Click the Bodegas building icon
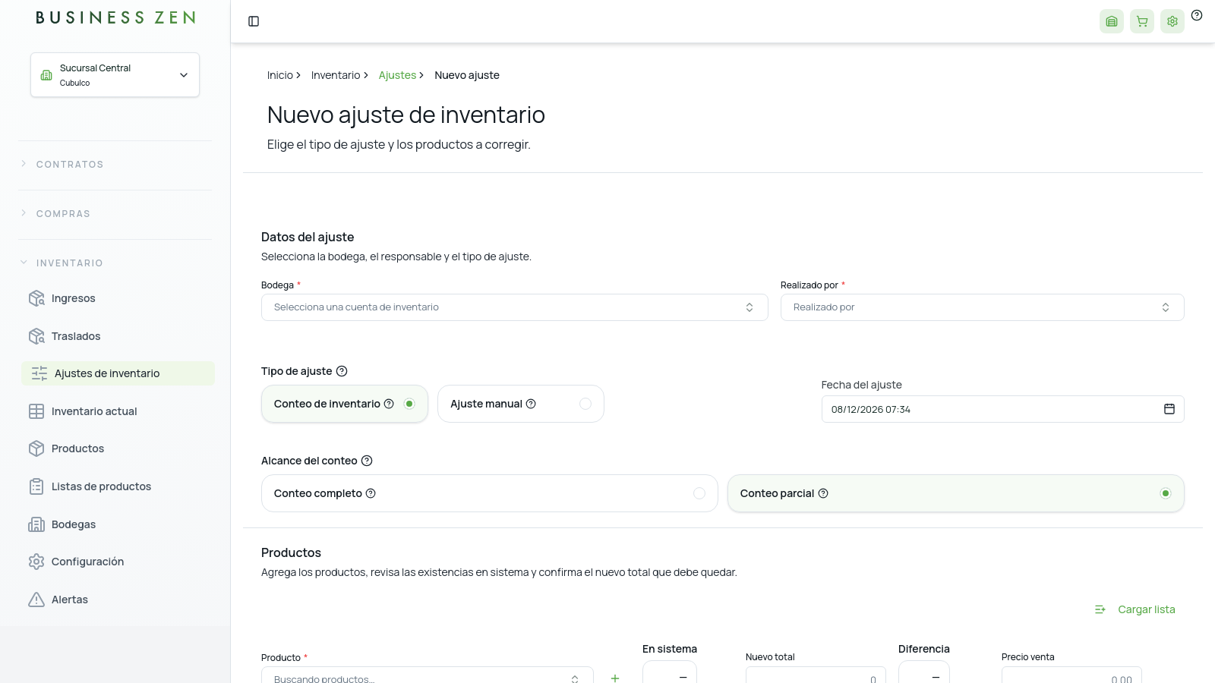Screen dimensions: 1215x683 (36, 524)
